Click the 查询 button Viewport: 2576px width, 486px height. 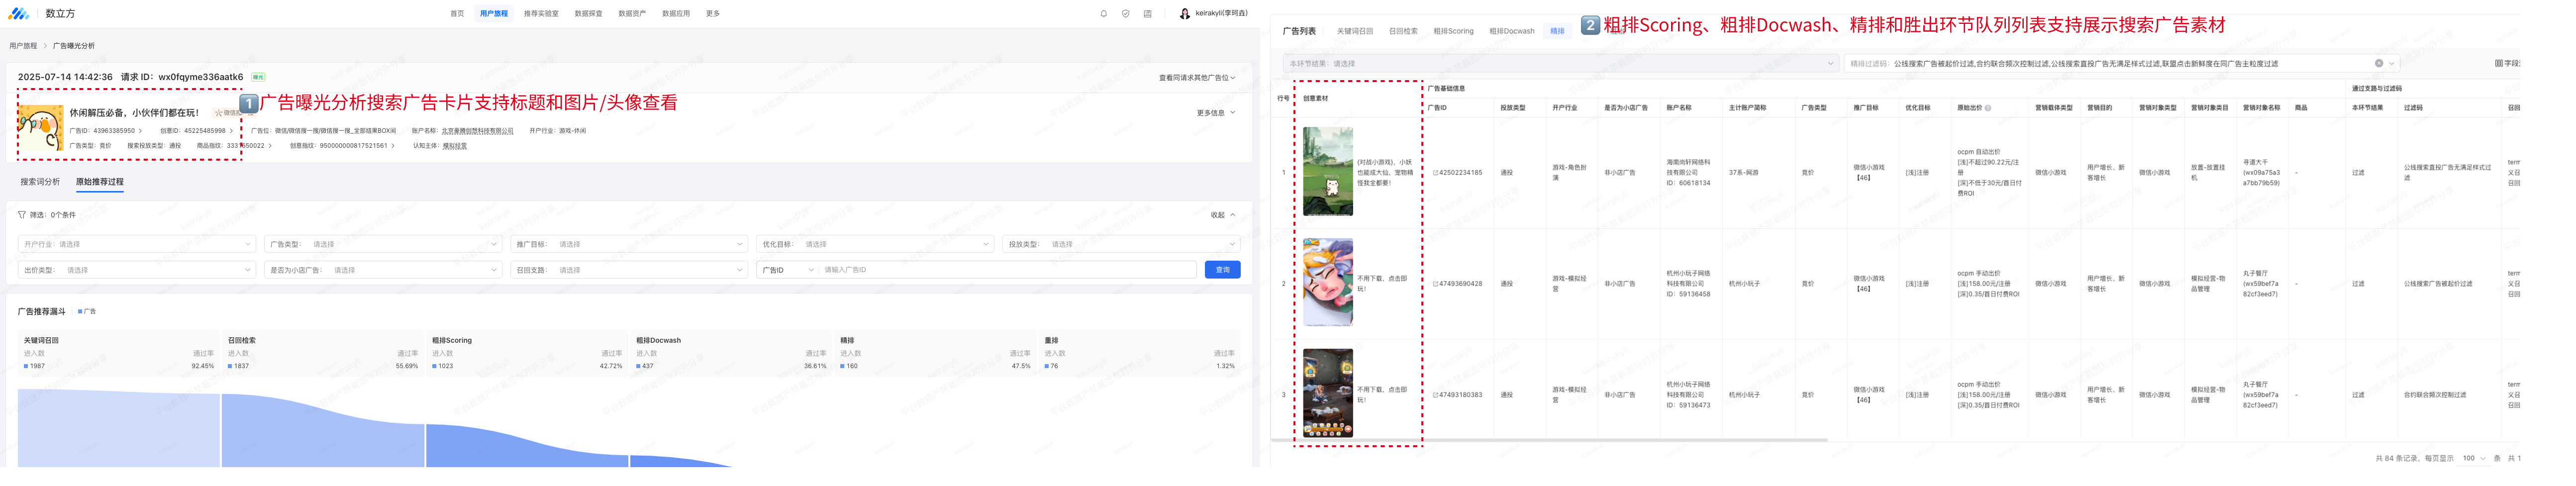pos(1222,270)
